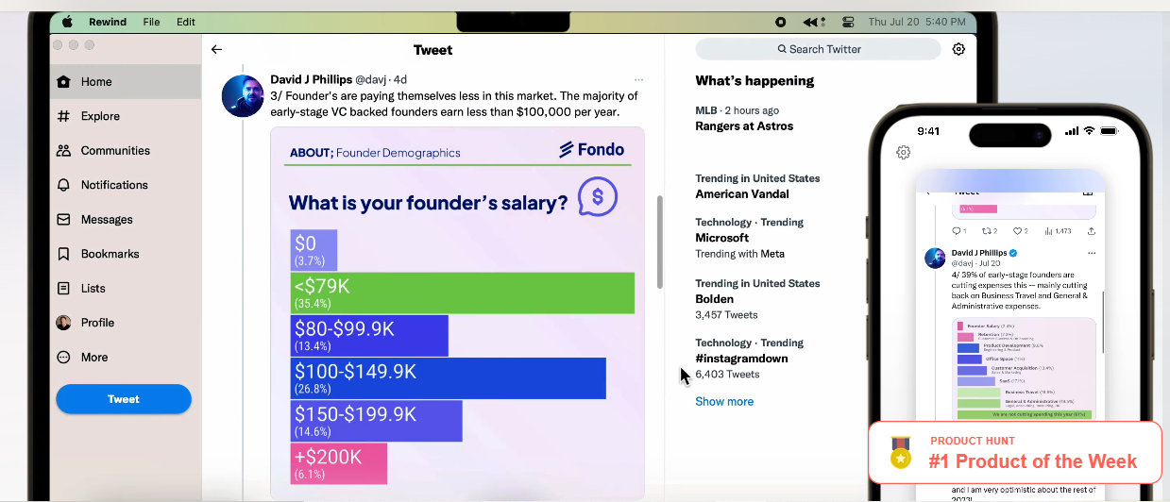The height and width of the screenshot is (502, 1170).
Task: Open the Lists icon in sidebar
Action: point(63,288)
